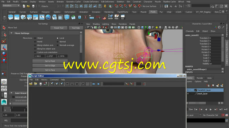Open the viewport Shading menu
The height and width of the screenshot is (128, 229).
coord(96,24)
